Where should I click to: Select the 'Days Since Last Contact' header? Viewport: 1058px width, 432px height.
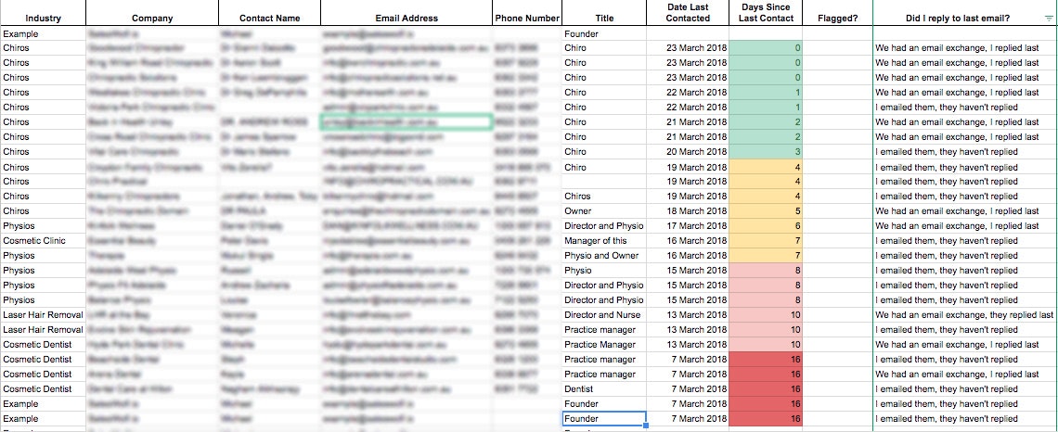pyautogui.click(x=766, y=14)
